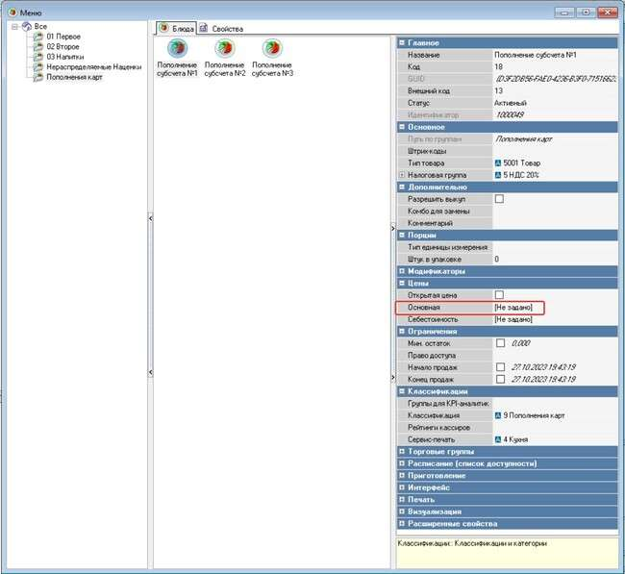The image size is (625, 574).
Task: Click the Название value field
Action: 553,56
